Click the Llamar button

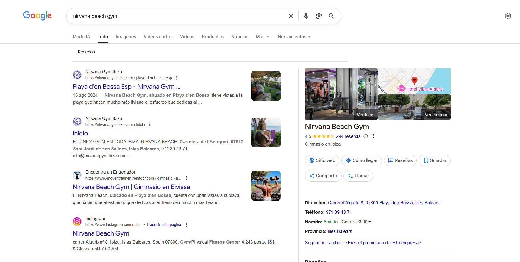click(358, 176)
